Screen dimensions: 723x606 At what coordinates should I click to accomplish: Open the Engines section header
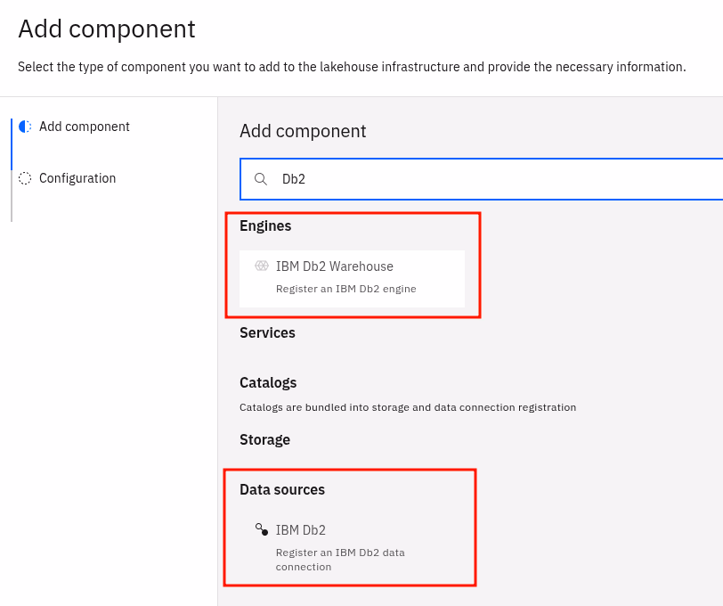point(264,225)
